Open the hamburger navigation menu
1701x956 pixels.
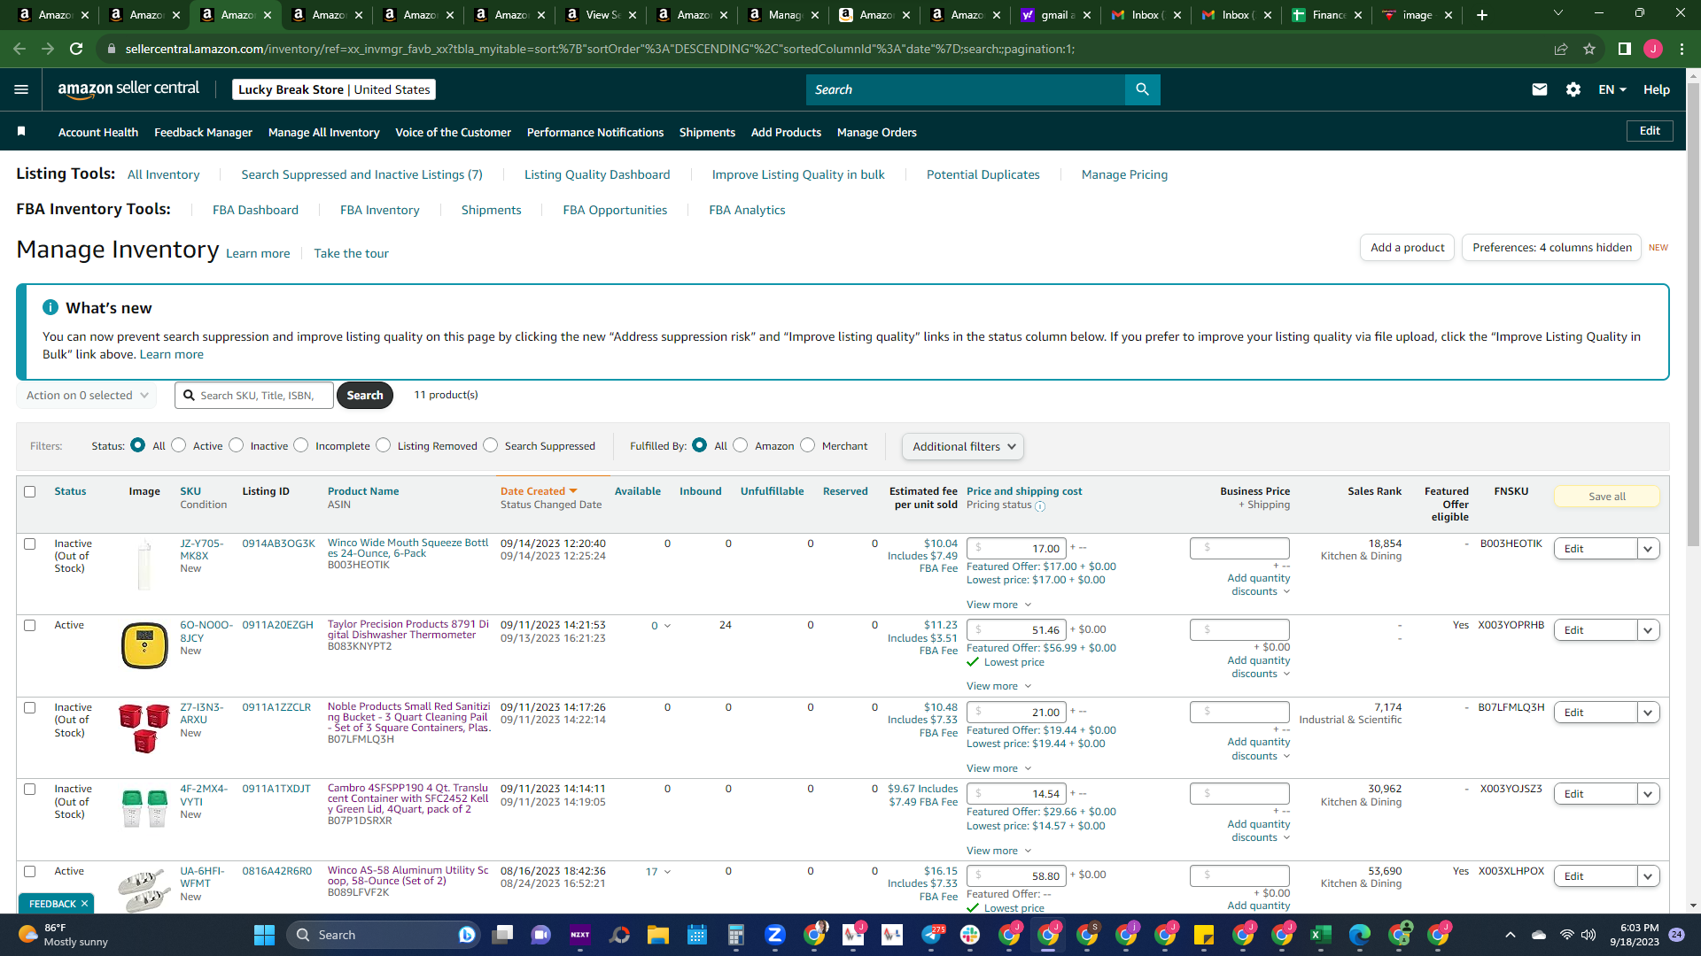(x=21, y=89)
